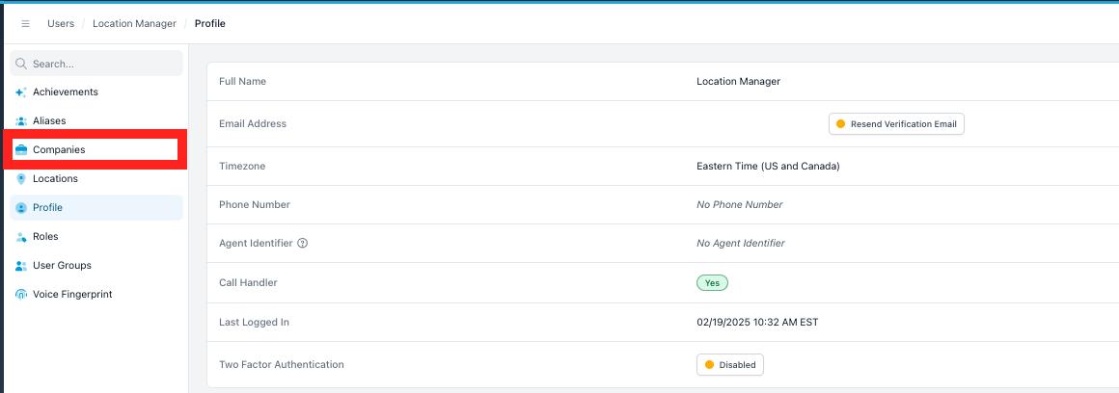Screen dimensions: 1119x393
Task: Click the User Groups icon
Action: pos(20,266)
